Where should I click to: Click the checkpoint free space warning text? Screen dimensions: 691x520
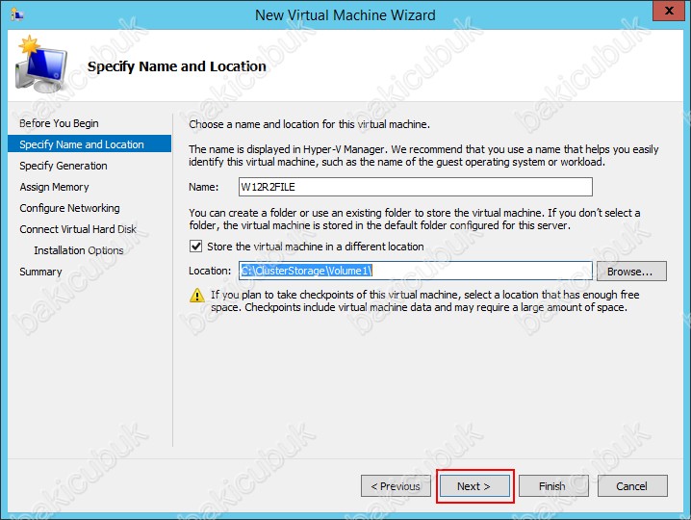click(424, 300)
